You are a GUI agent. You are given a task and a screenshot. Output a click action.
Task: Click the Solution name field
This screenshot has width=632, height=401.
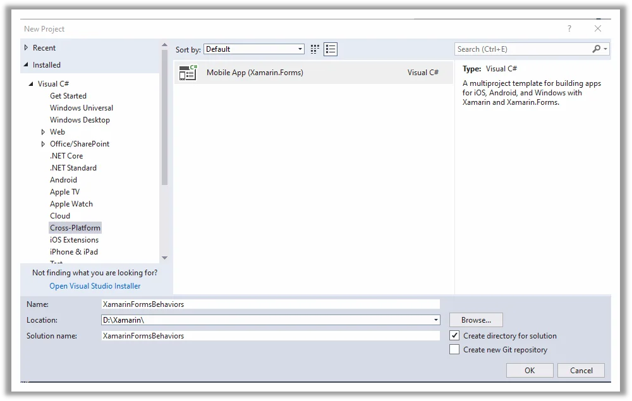click(270, 336)
